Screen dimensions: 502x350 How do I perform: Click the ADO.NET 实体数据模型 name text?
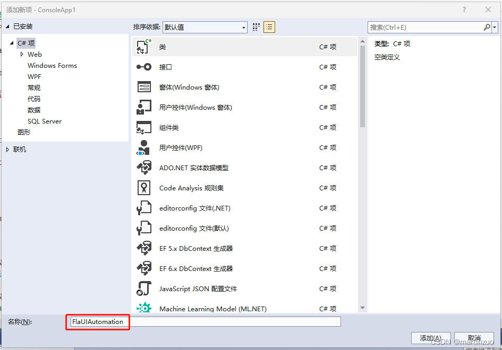194,168
